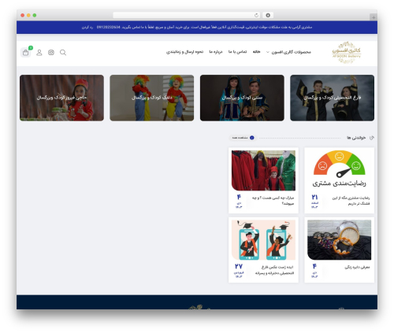This screenshot has height=333, width=394.
Task: Open article titled مبارک چه کسی هست
Action: click(x=273, y=201)
